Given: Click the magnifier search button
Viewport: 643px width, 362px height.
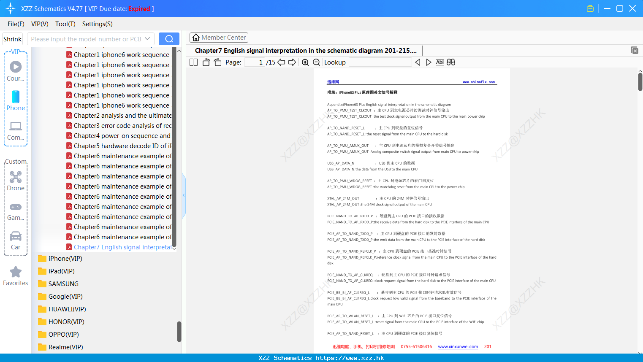Looking at the screenshot, I should [169, 39].
